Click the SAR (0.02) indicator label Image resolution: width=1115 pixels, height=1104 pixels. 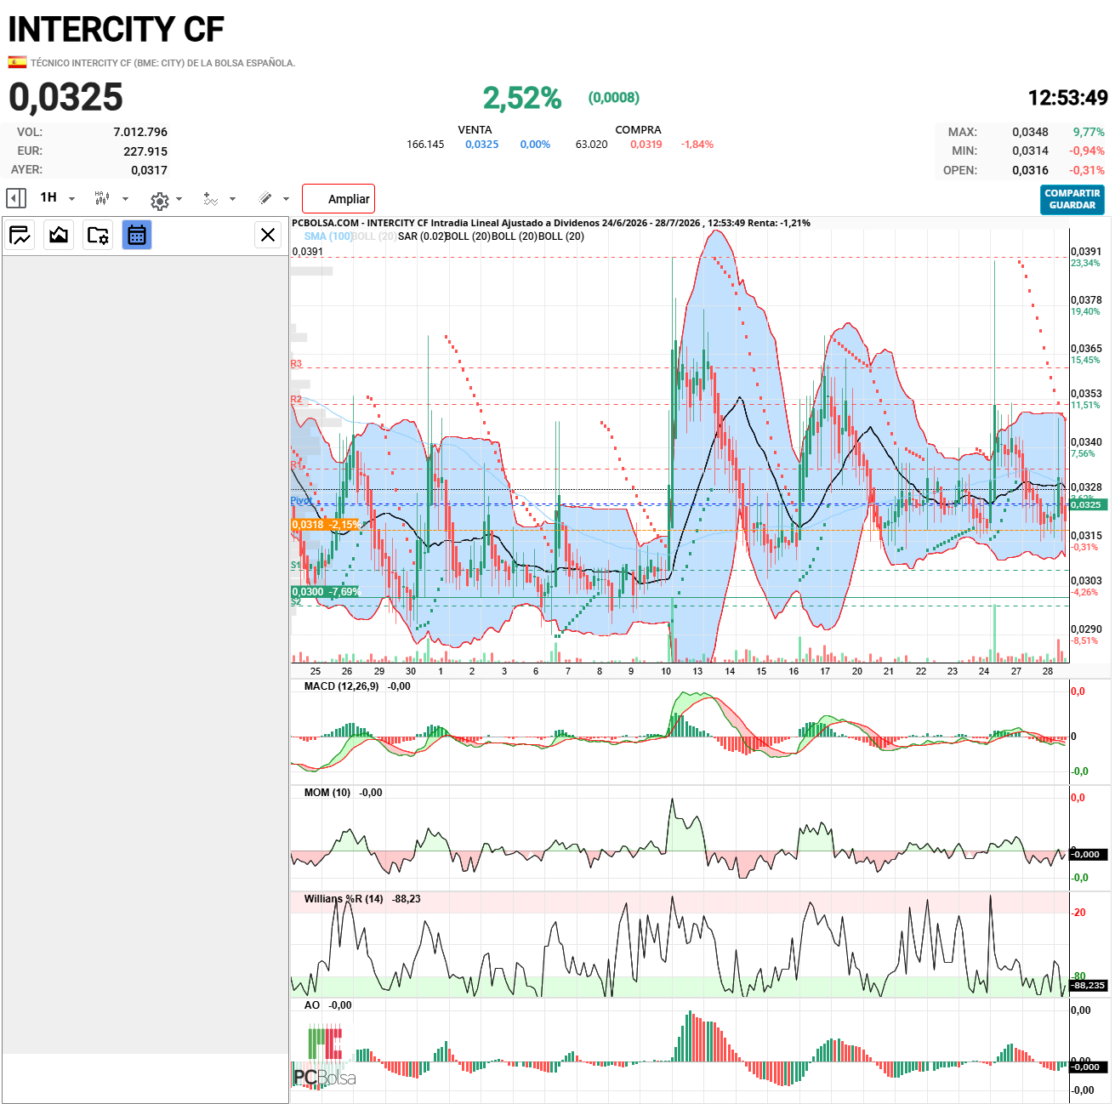click(x=421, y=236)
